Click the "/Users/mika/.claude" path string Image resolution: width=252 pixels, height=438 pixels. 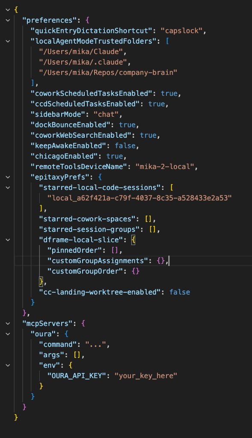(x=83, y=62)
